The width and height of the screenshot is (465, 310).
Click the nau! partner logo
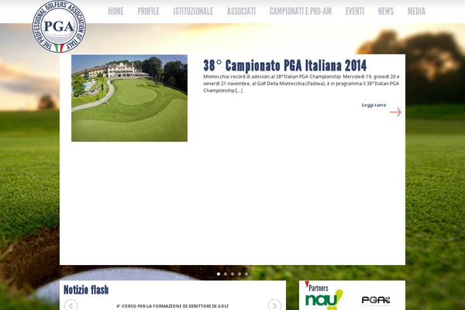pos(324,300)
